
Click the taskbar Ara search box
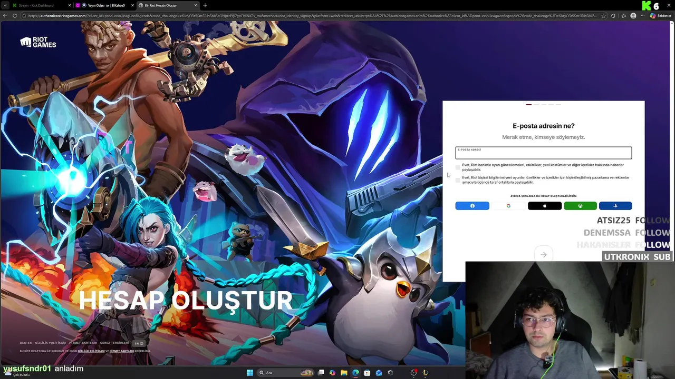[x=285, y=373]
